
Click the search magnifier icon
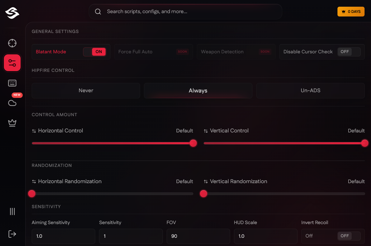coord(98,11)
